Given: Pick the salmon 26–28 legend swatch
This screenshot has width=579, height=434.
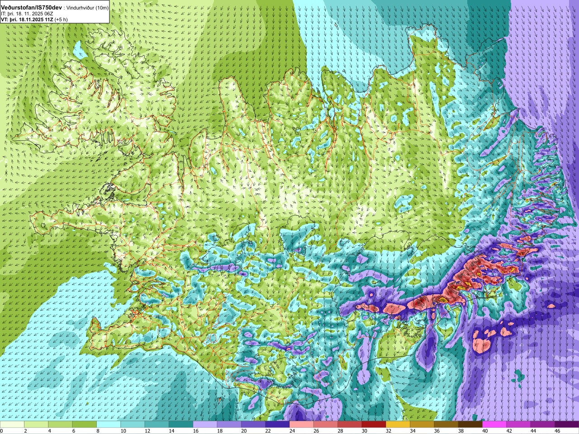Looking at the screenshot, I should [x=326, y=425].
